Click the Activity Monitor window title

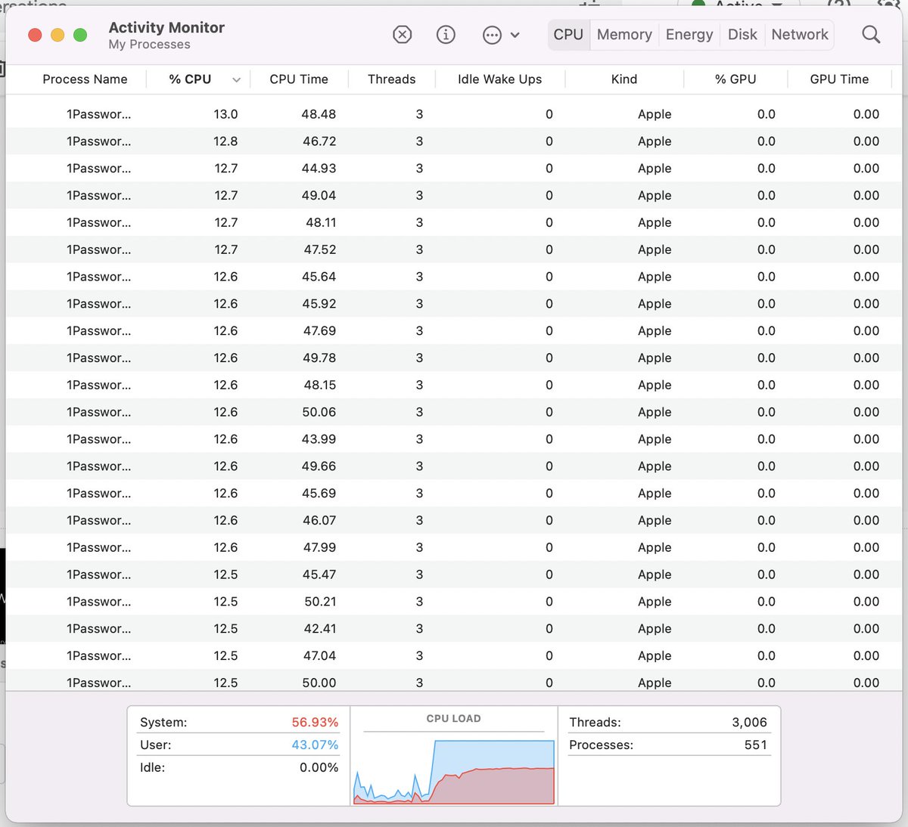tap(166, 28)
